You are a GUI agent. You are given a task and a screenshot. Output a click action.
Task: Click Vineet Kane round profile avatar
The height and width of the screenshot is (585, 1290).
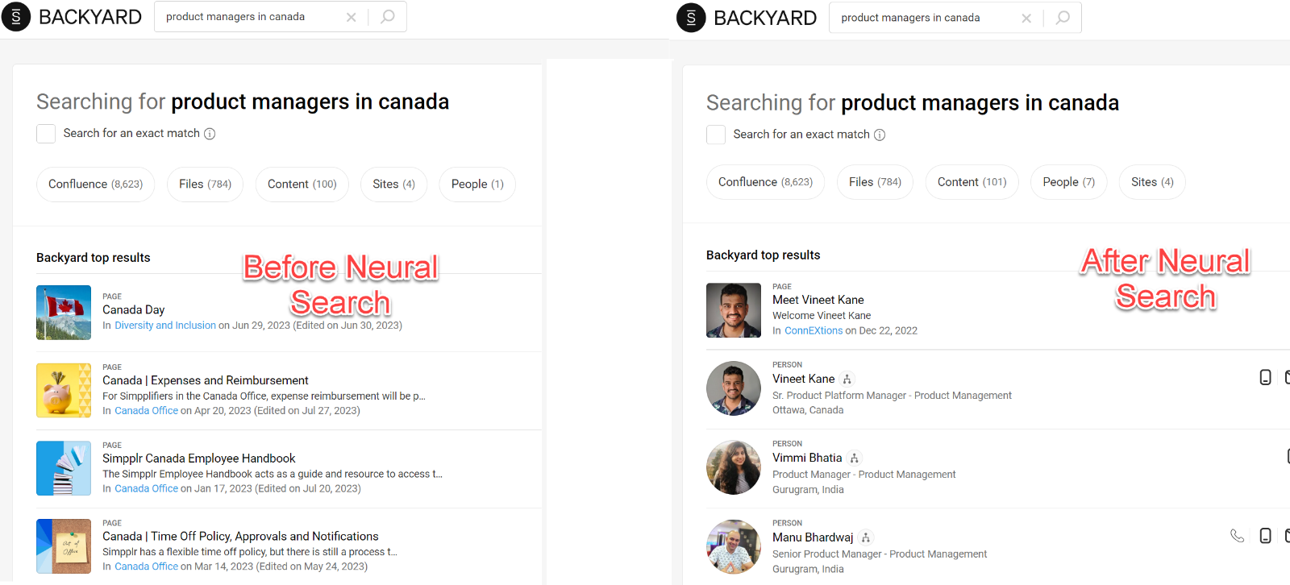[x=734, y=388]
